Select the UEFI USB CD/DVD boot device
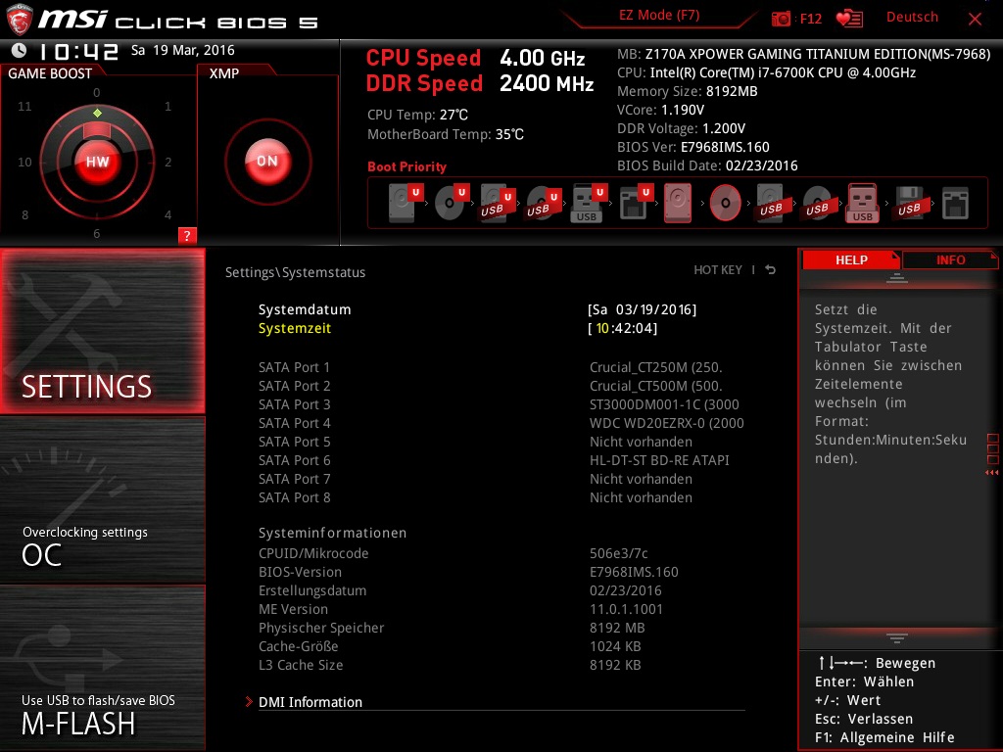This screenshot has height=752, width=1003. click(x=543, y=203)
